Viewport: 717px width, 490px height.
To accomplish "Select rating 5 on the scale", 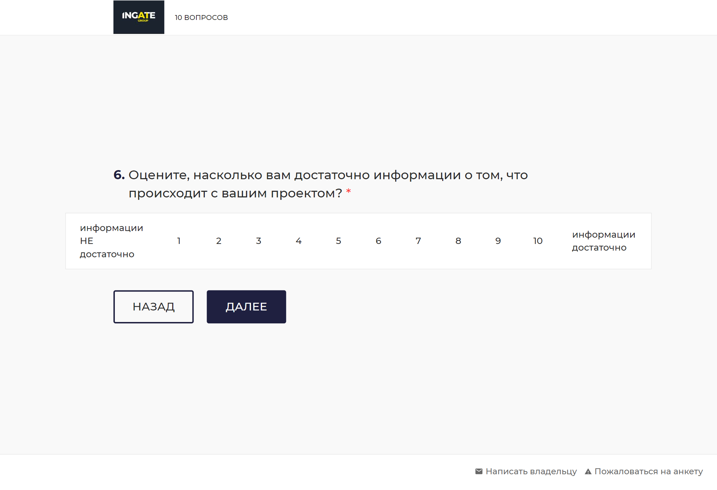I will 338,241.
